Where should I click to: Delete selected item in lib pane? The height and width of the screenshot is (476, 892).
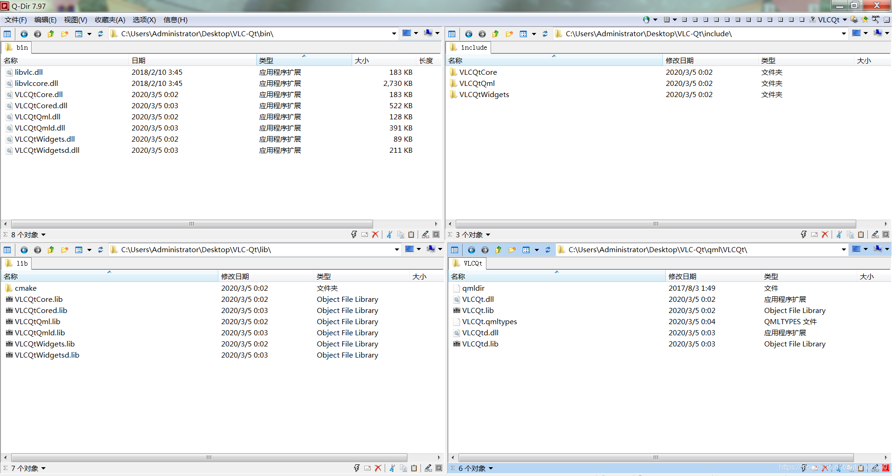click(x=378, y=469)
